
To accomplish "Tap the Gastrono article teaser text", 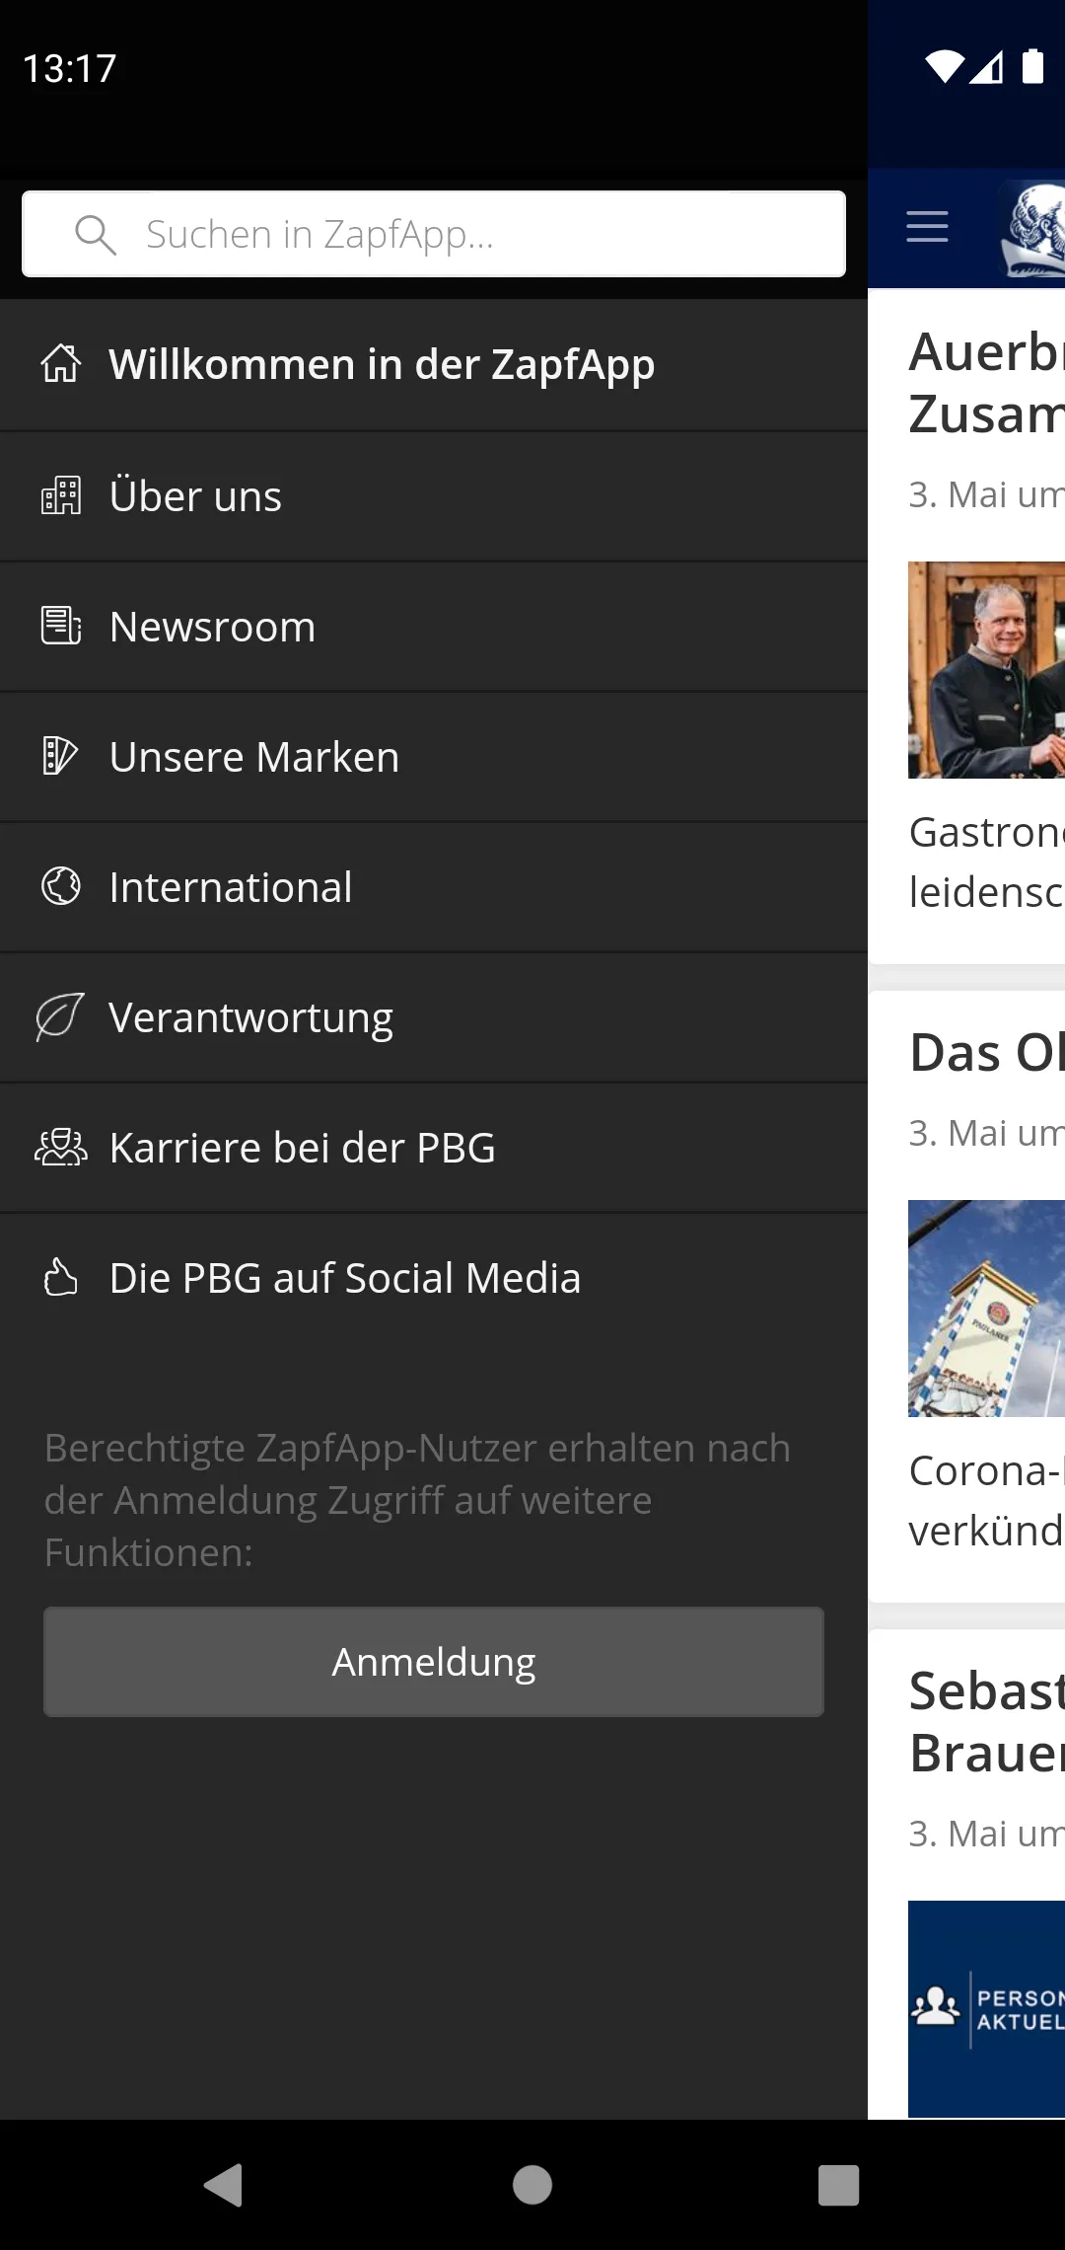I will point(986,862).
